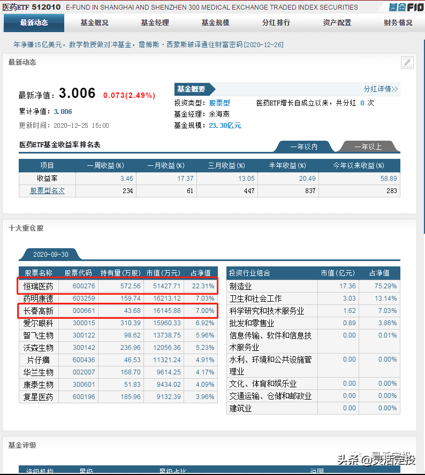Click the 半年收益 value 20.49
This screenshot has height=475, width=425.
[x=307, y=179]
